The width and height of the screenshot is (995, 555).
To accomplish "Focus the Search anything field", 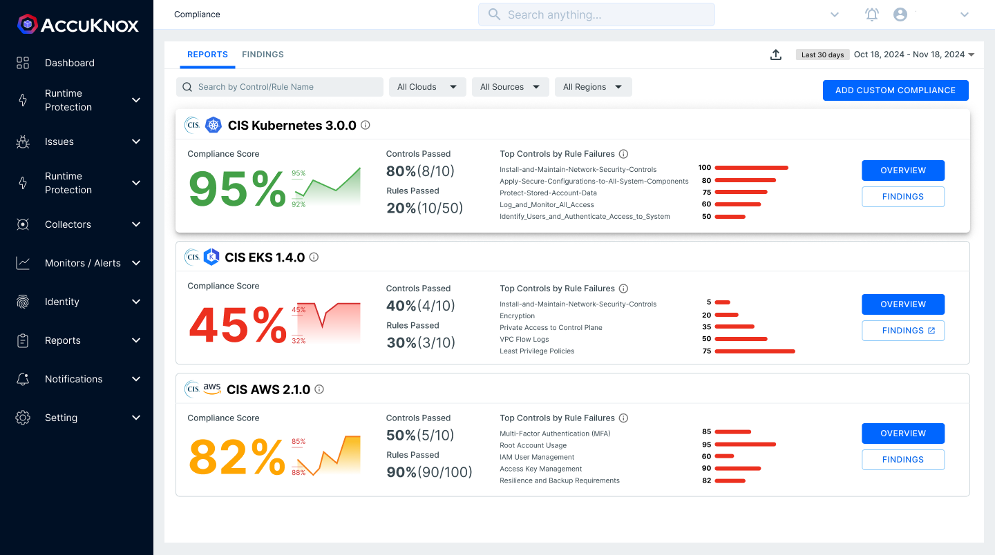I will [596, 14].
